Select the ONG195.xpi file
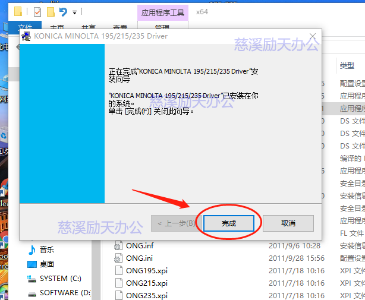 pyautogui.click(x=146, y=270)
